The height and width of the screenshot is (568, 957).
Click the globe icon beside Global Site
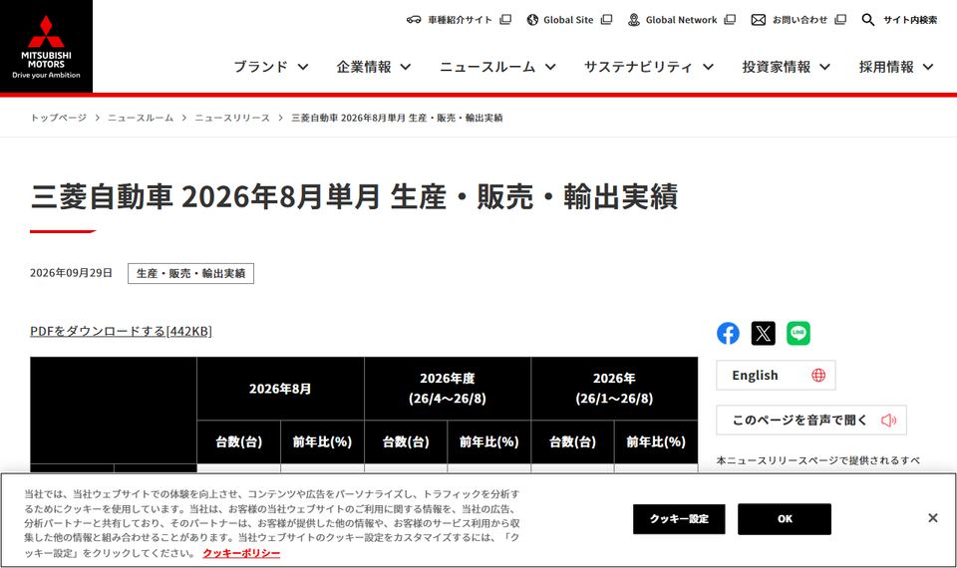click(532, 20)
